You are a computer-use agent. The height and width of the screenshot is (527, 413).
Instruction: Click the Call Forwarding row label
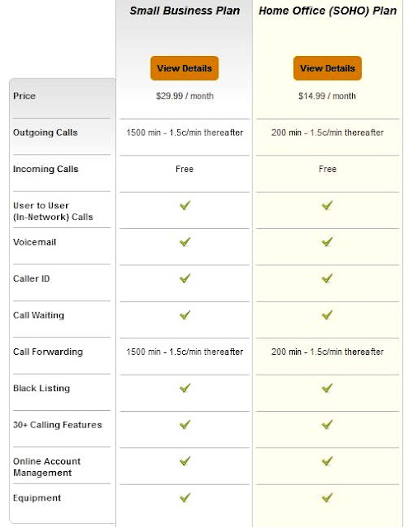pyautogui.click(x=48, y=352)
